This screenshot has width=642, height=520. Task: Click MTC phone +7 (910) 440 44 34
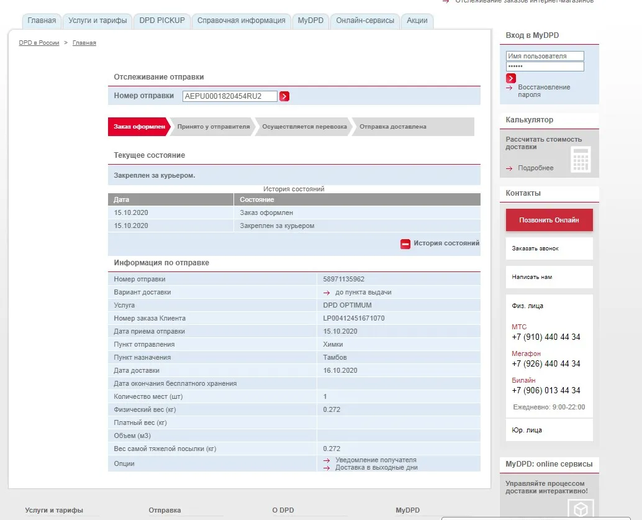click(x=546, y=337)
